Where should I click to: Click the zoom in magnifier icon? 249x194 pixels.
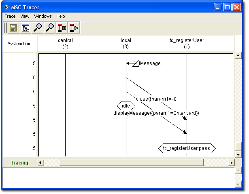coord(38,28)
